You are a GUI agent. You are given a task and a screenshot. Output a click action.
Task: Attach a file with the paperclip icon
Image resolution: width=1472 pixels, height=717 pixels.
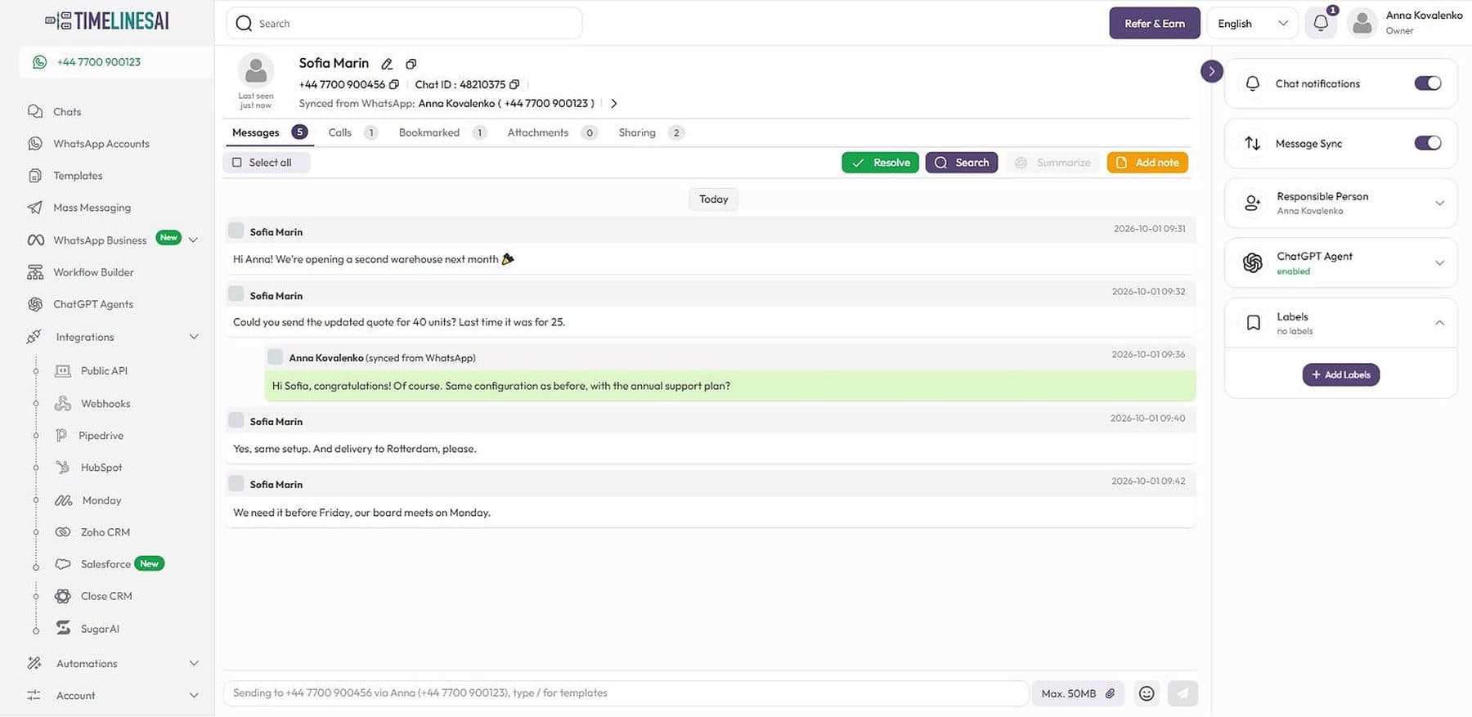pyautogui.click(x=1111, y=693)
